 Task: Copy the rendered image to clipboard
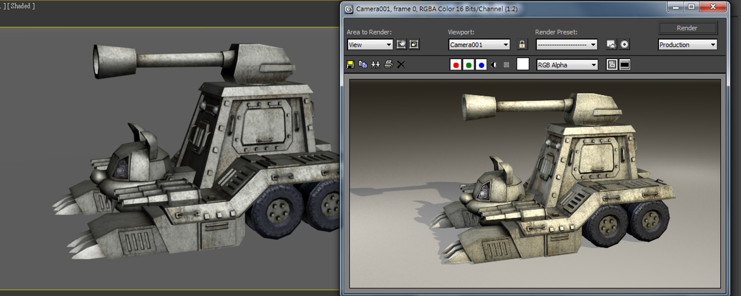tap(363, 64)
